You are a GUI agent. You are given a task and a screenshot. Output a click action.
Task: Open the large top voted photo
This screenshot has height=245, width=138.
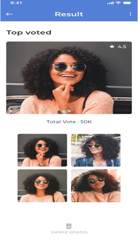pyautogui.click(x=69, y=78)
